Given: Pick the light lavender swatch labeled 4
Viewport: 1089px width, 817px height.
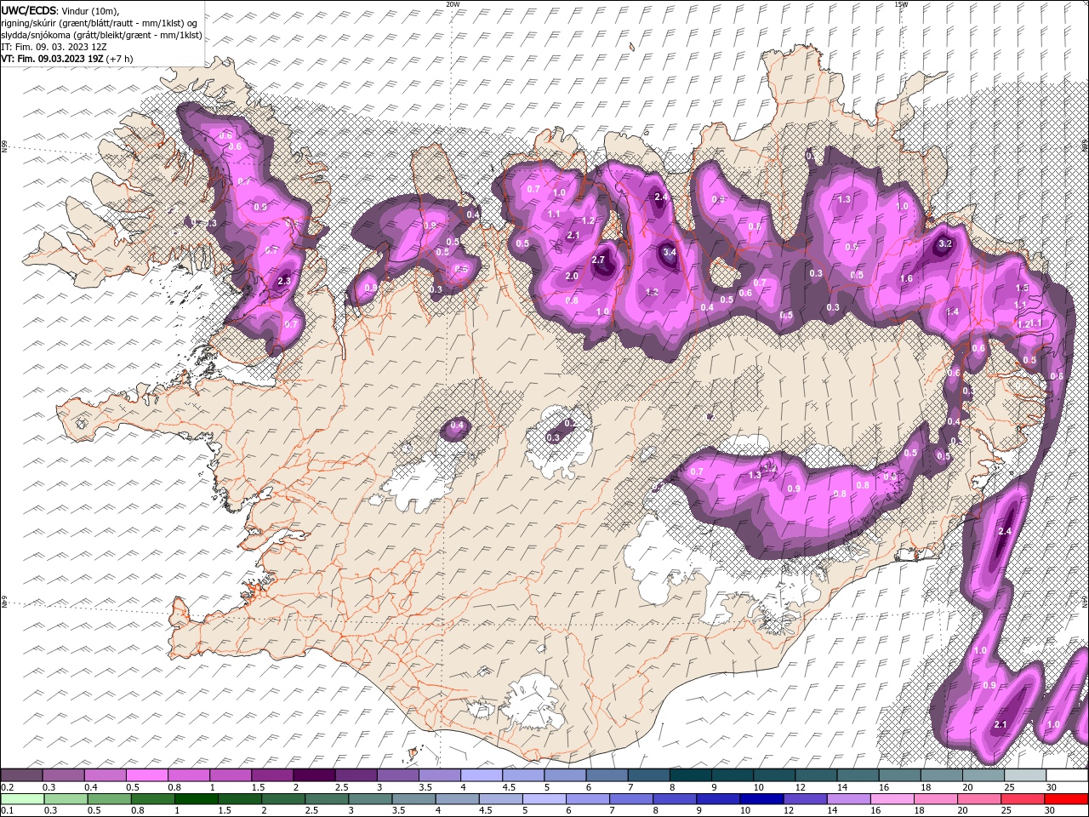Looking at the screenshot, I should (481, 774).
